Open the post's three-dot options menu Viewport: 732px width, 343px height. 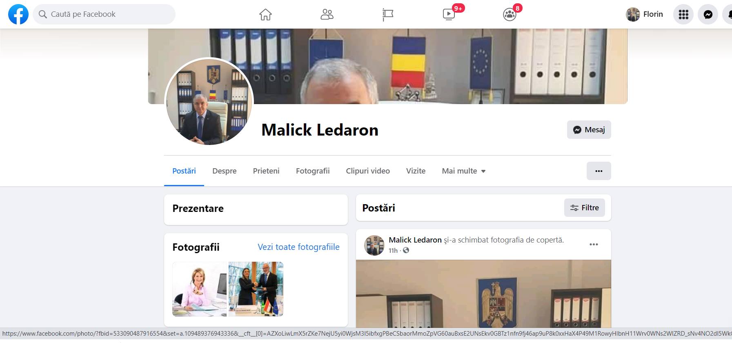[x=594, y=244]
